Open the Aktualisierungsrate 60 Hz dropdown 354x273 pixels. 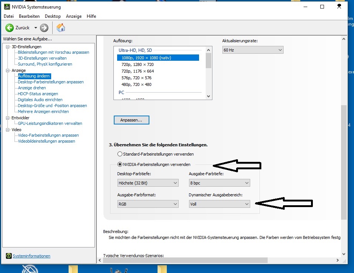(252, 50)
